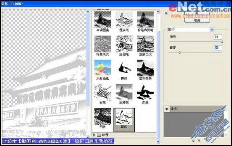Screen dimensions: 232x146
Task: Click the 取消 cancel button
Action: (x=197, y=20)
